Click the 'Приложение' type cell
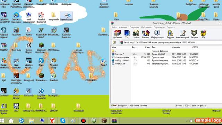Screen dimensions: 222x125 (158, 57)
